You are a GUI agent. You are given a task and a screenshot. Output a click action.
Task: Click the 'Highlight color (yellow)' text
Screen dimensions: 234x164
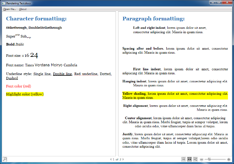point(25,94)
